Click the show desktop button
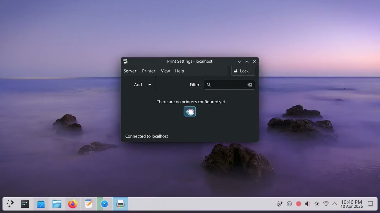Screen dimensions: 380x213 pyautogui.click(x=370, y=204)
